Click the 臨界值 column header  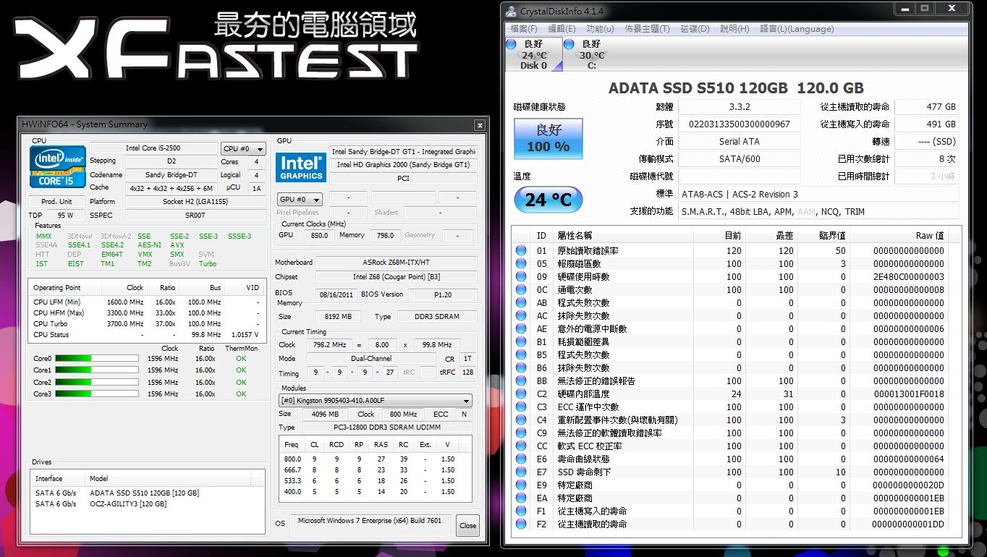823,236
